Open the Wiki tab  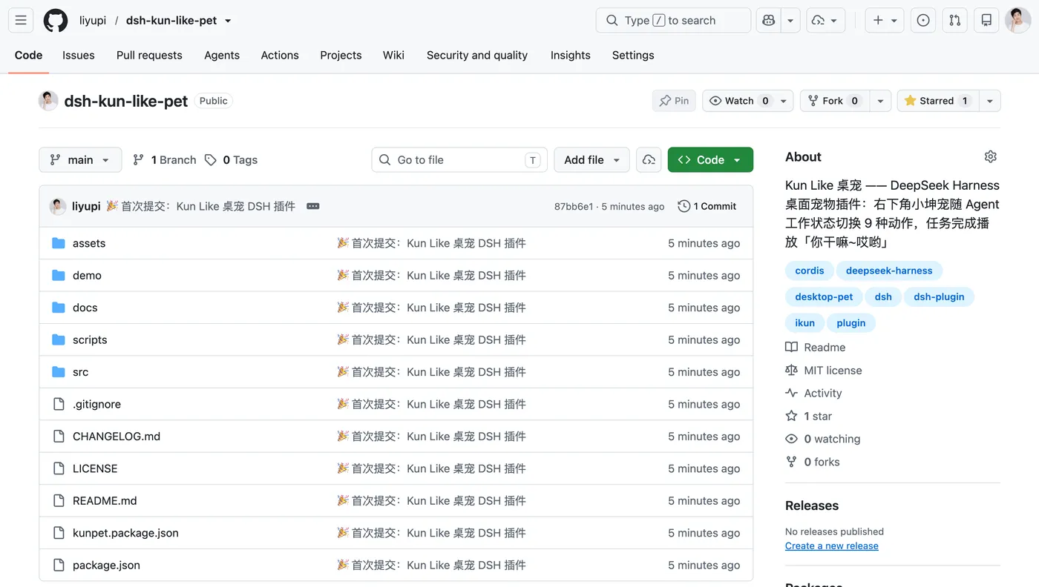tap(393, 55)
